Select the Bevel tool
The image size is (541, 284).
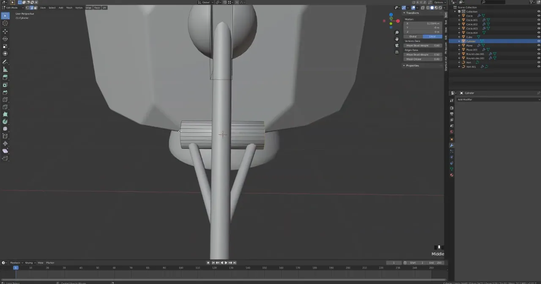(5, 92)
